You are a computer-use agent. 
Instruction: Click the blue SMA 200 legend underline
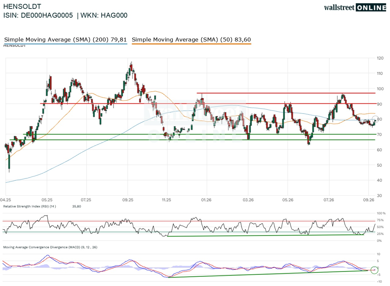(x=66, y=44)
